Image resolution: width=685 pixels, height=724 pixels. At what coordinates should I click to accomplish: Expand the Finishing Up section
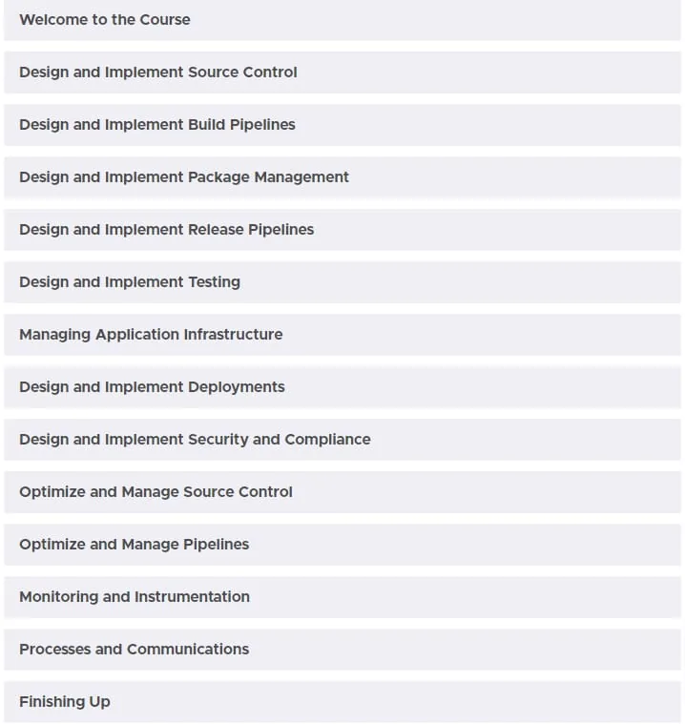coord(342,702)
